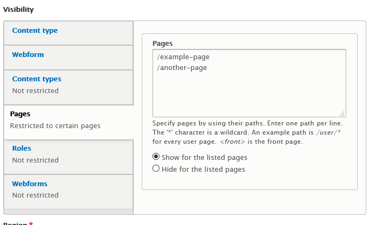Click 'Not restricted' summary under Webforms

tap(36, 195)
